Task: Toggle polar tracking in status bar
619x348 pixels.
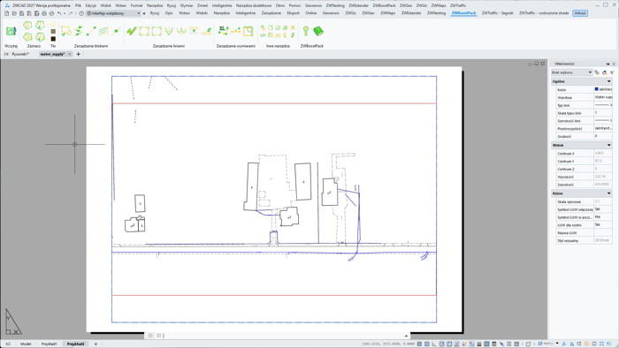Action: pyautogui.click(x=442, y=344)
